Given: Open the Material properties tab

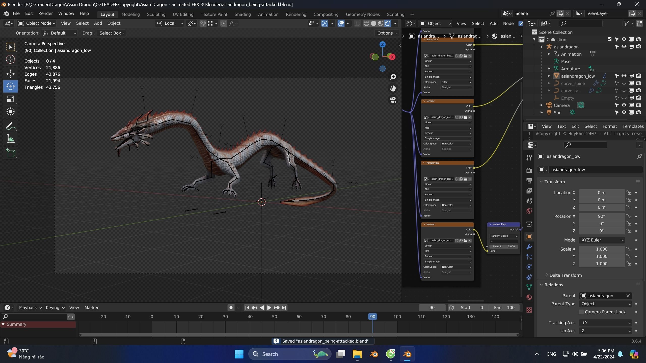Looking at the screenshot, I should coord(529,297).
